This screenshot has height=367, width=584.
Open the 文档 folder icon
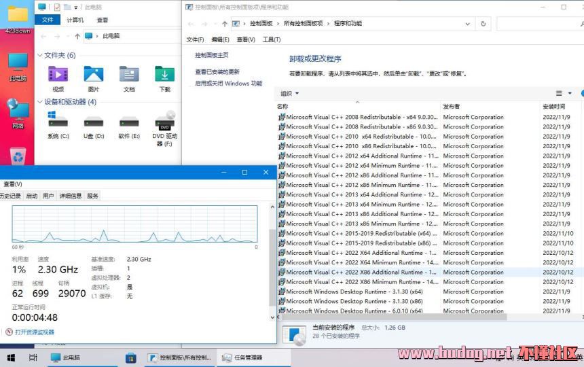[x=129, y=74]
